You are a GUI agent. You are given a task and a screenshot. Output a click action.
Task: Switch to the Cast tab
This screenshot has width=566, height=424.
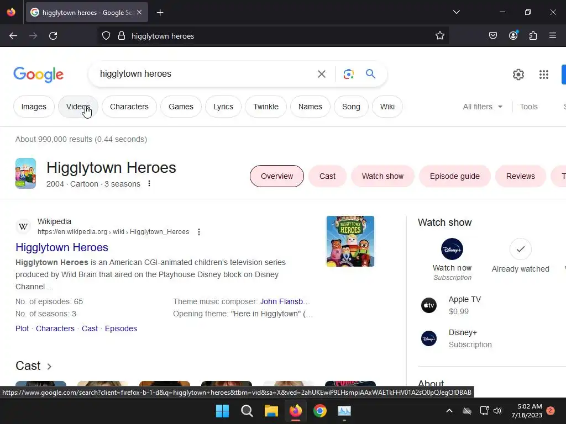(327, 176)
